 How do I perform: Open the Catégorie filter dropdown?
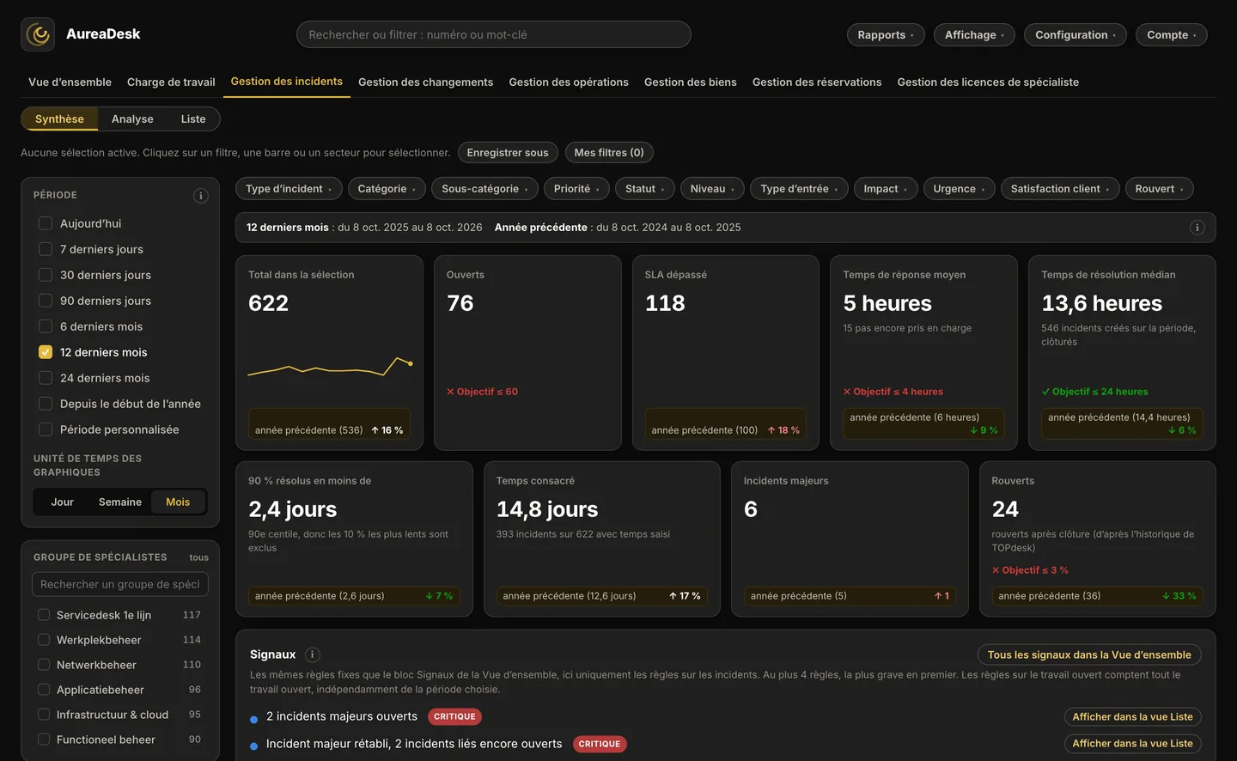click(x=387, y=189)
